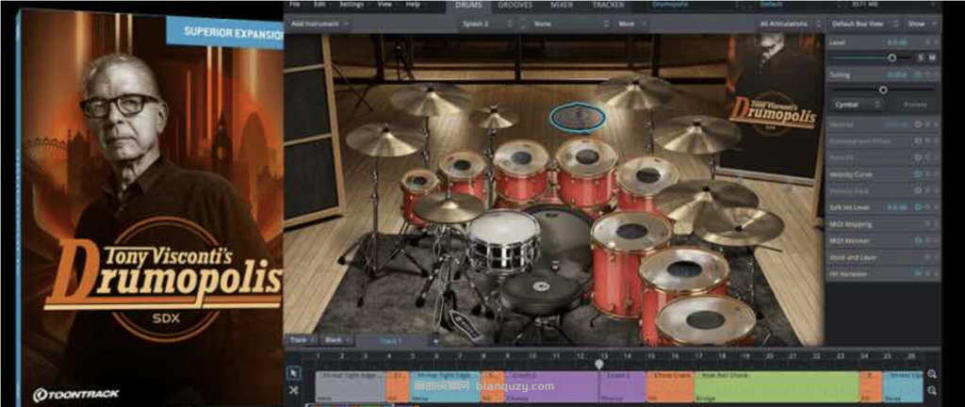Open the Block menu button
The image size is (965, 407).
coord(336,339)
